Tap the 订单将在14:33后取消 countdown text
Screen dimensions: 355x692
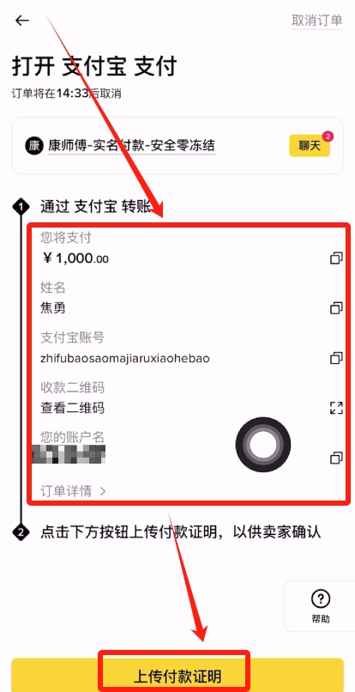coord(67,94)
